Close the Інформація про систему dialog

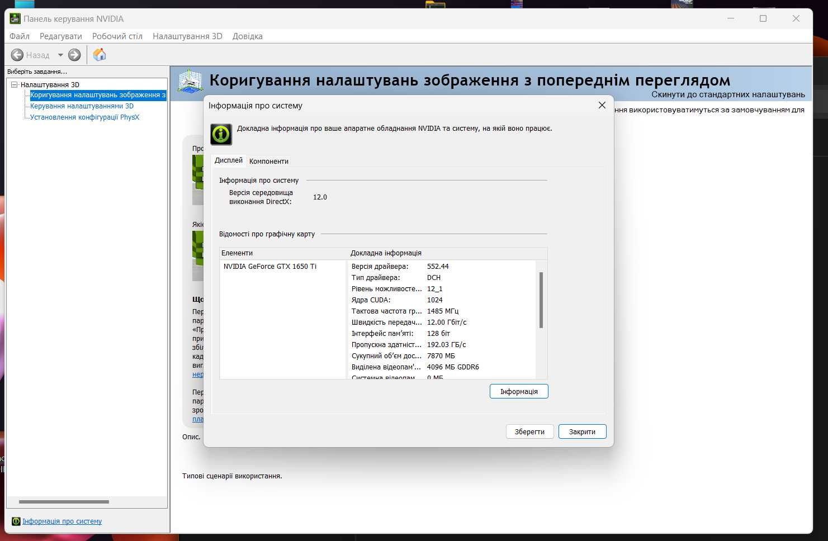[602, 105]
